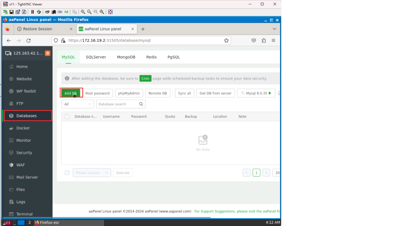
Task: Click the Firefox reload page icon
Action: pyautogui.click(x=28, y=40)
